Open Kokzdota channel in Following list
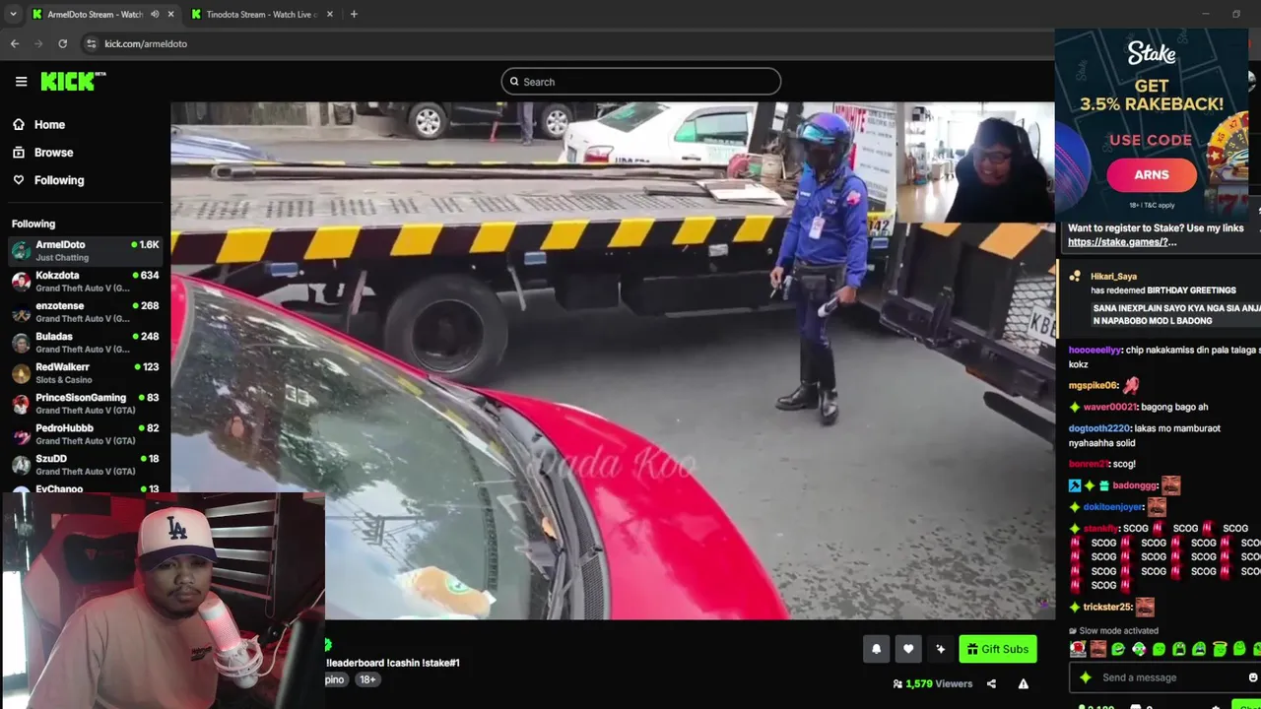 [x=85, y=281]
